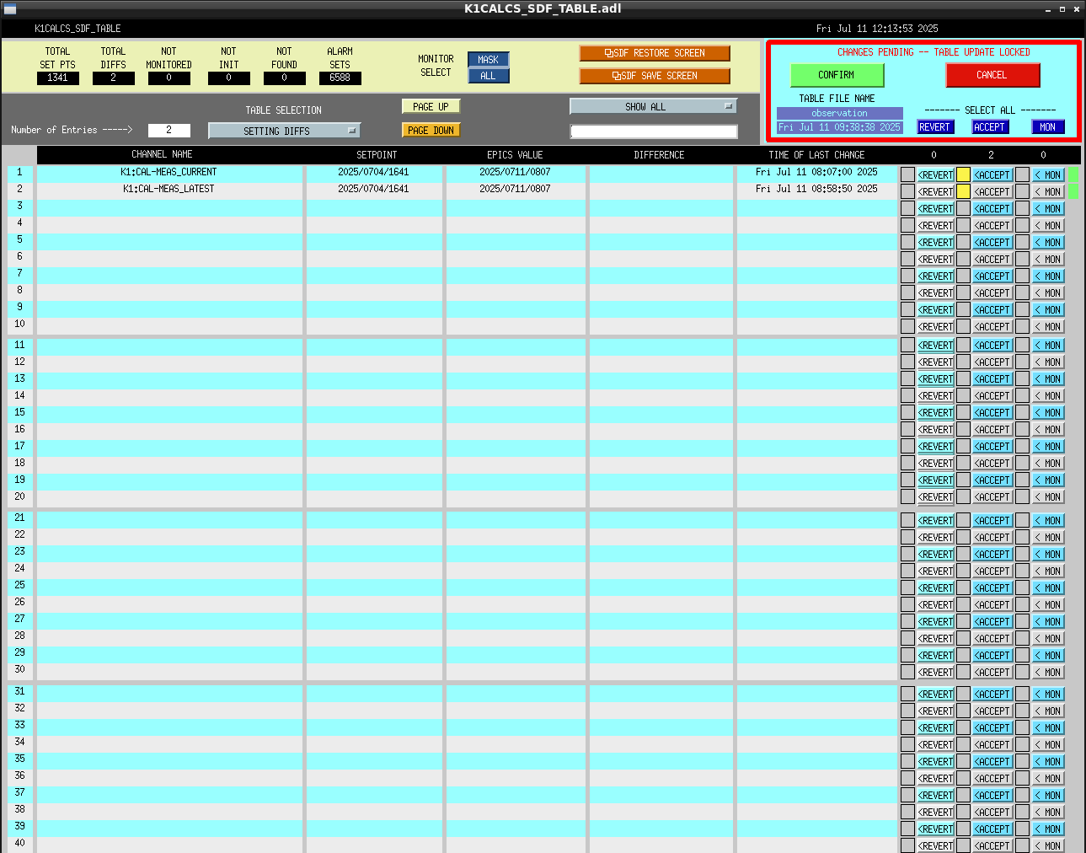Click the K1CALCS_SDF_TABLE title label
This screenshot has height=853, width=1086.
click(x=78, y=29)
